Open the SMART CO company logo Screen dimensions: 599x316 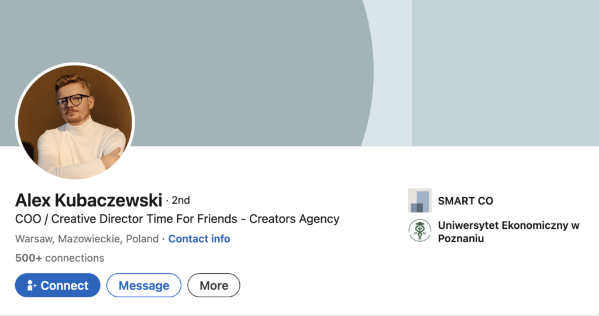(x=419, y=200)
